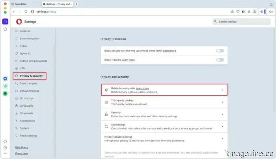The image size is (276, 159).
Task: Expand Delete browsing data arrow
Action: click(222, 90)
